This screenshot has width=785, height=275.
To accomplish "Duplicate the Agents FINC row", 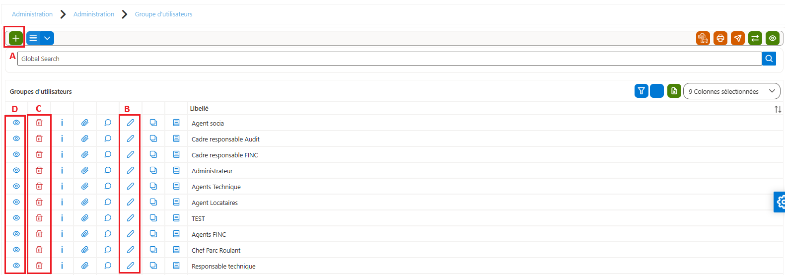I will pos(153,234).
